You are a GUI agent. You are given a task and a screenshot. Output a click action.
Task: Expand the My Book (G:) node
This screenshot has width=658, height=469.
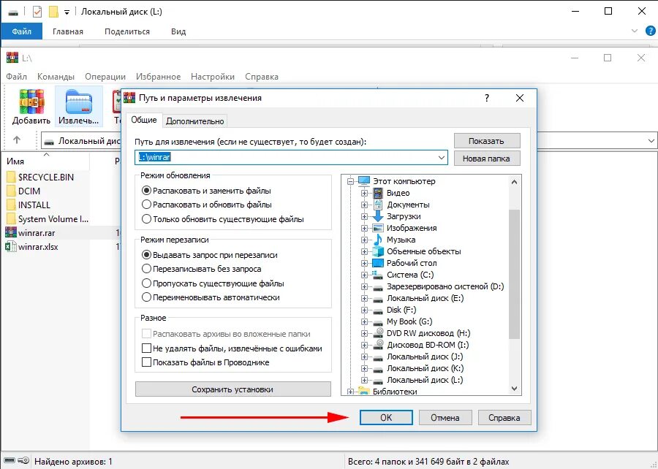(364, 322)
